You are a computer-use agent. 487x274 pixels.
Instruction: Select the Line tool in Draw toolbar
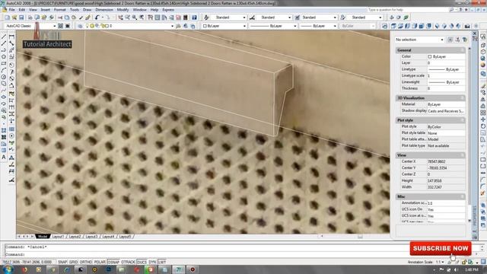4,37
